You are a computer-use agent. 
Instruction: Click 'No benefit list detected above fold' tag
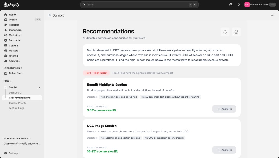[x=119, y=97]
